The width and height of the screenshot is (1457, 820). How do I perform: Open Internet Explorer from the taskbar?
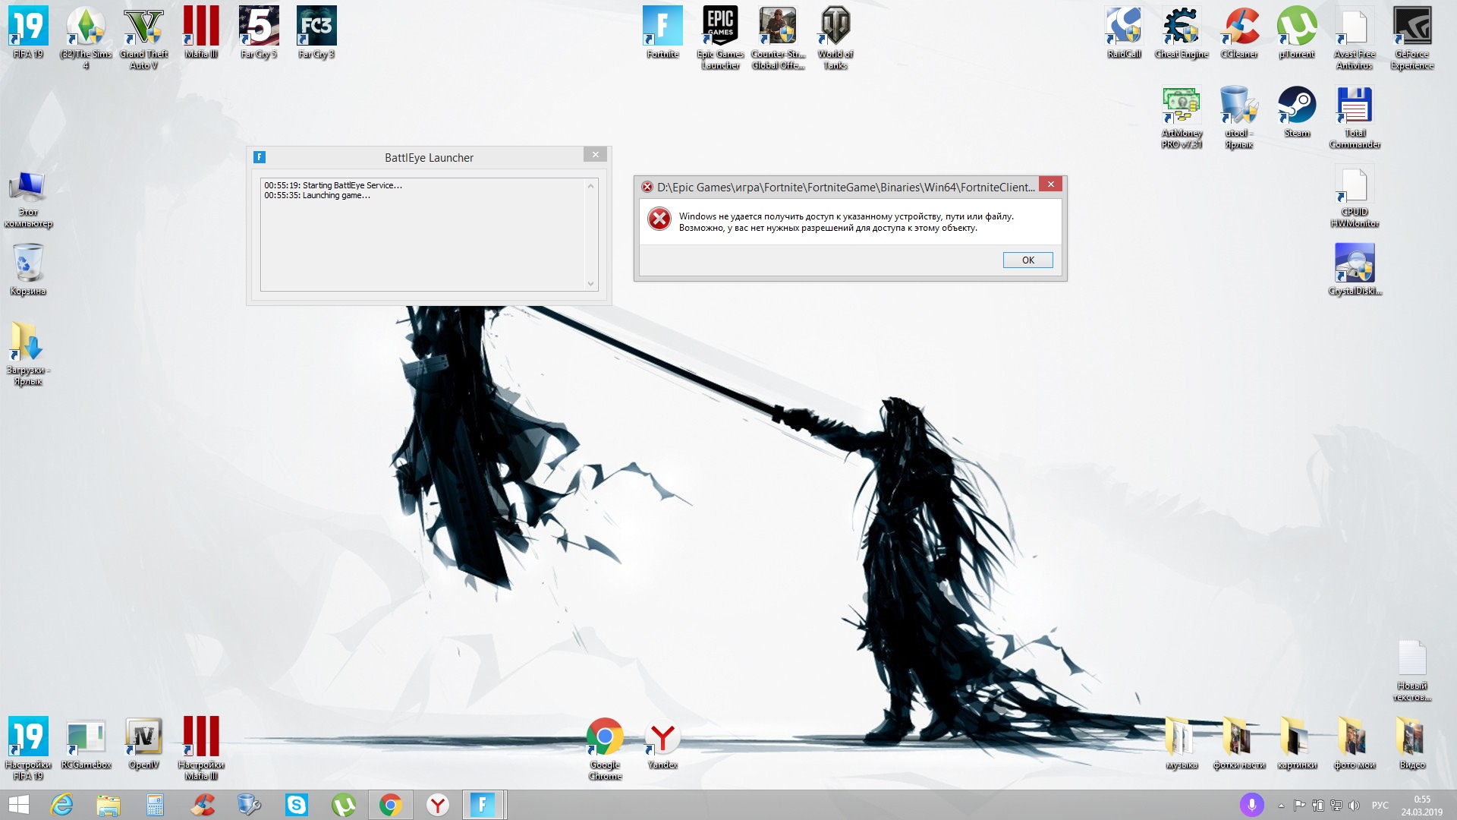click(61, 805)
